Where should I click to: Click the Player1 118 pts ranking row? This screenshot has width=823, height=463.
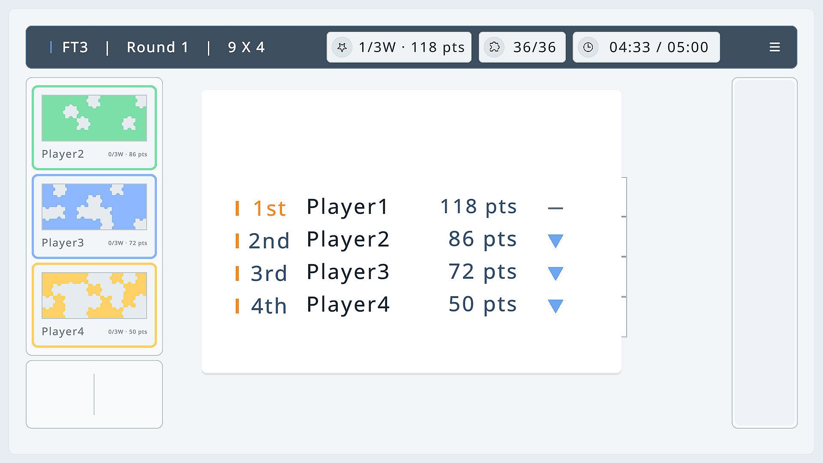(399, 207)
